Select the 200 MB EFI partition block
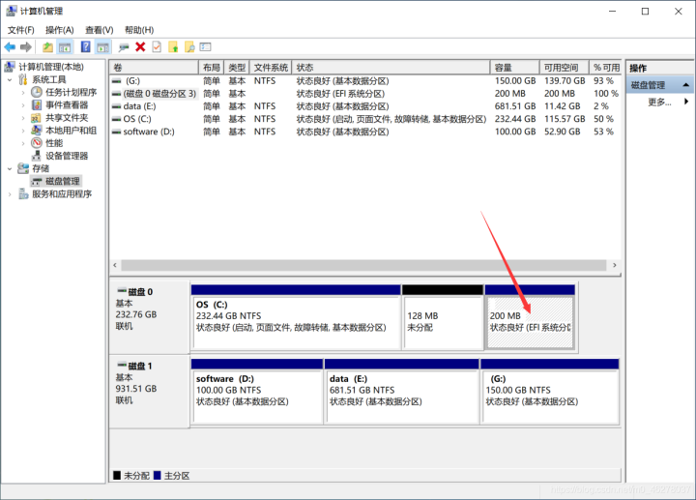This screenshot has height=500, width=696. pyautogui.click(x=530, y=317)
